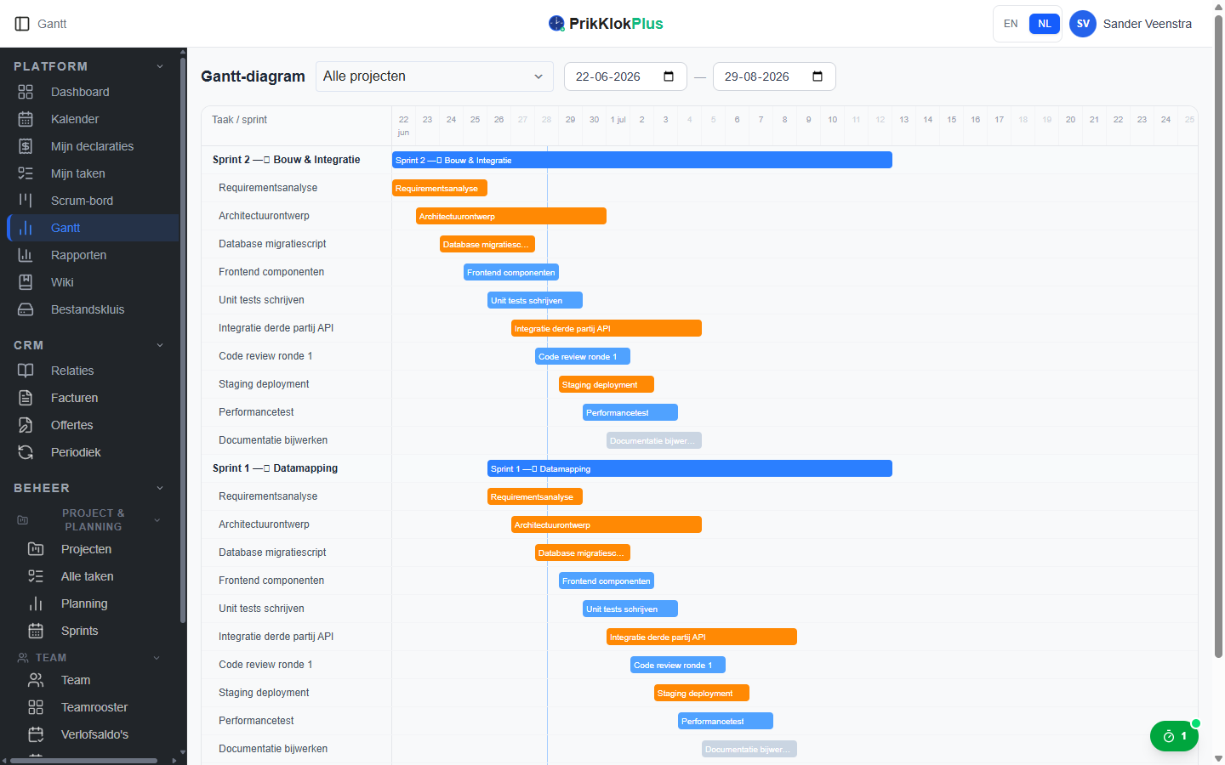Image resolution: width=1225 pixels, height=765 pixels.
Task: Click Sprint 2 Requirementsanalyse orange bar
Action: 440,188
